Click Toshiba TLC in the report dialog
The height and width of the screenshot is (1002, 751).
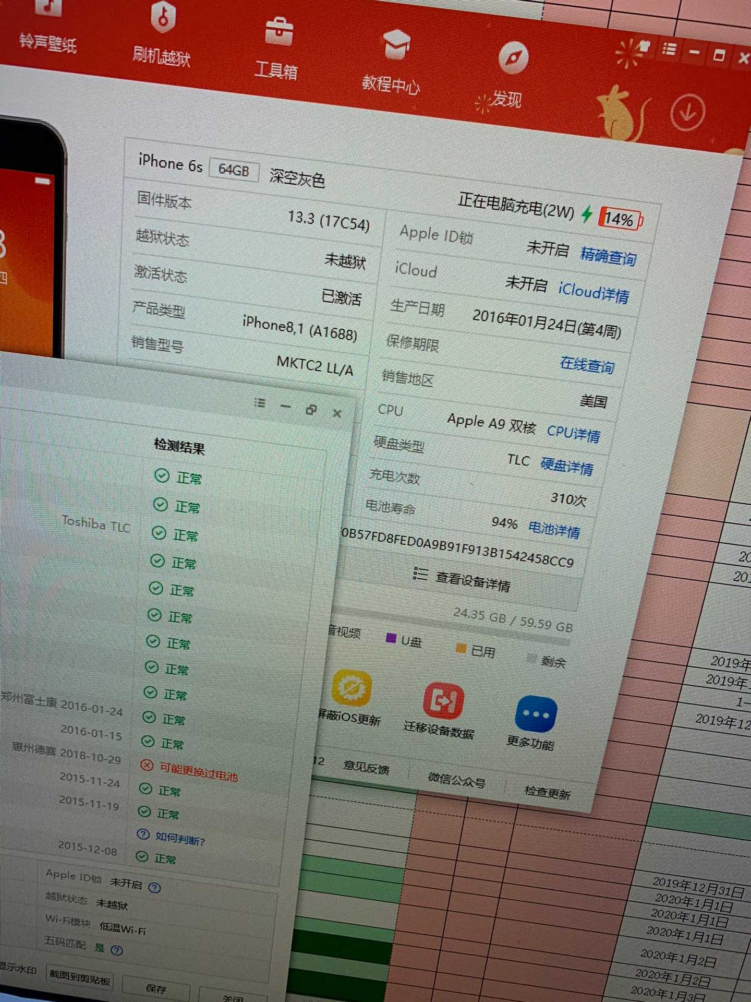[x=96, y=523]
